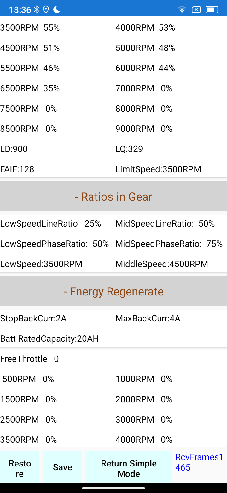
Task: Tap the Bluetooth status icon
Action: coord(37,10)
